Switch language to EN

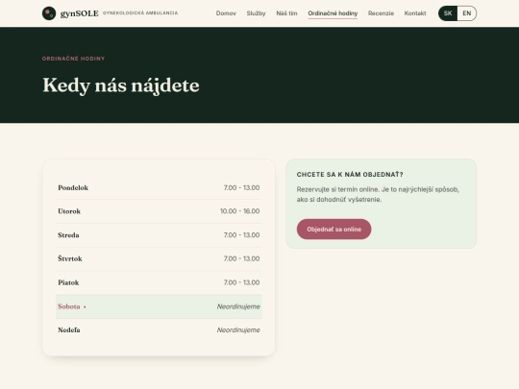click(x=467, y=13)
